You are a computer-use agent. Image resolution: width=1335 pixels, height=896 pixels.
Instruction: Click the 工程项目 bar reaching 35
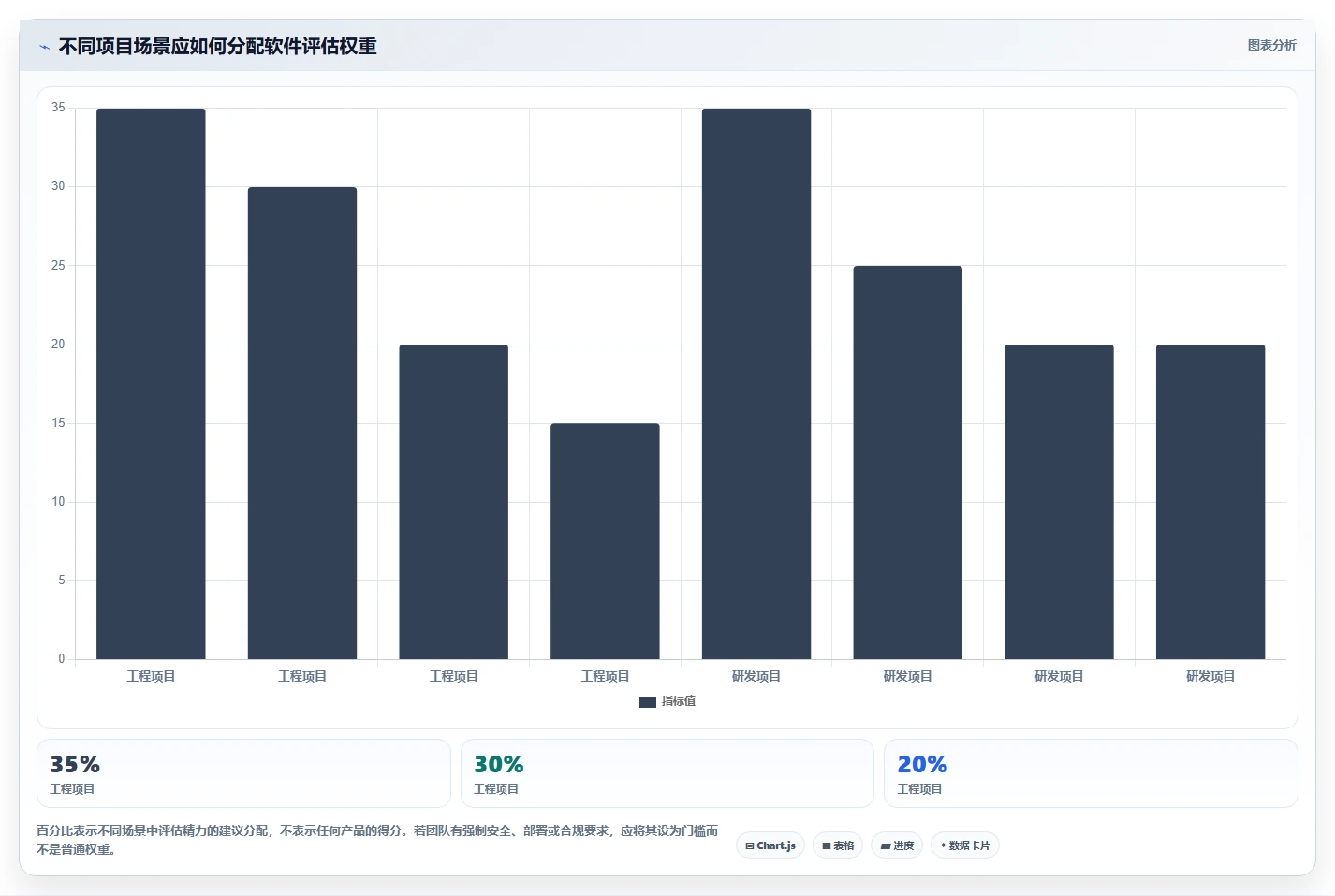tap(151, 384)
